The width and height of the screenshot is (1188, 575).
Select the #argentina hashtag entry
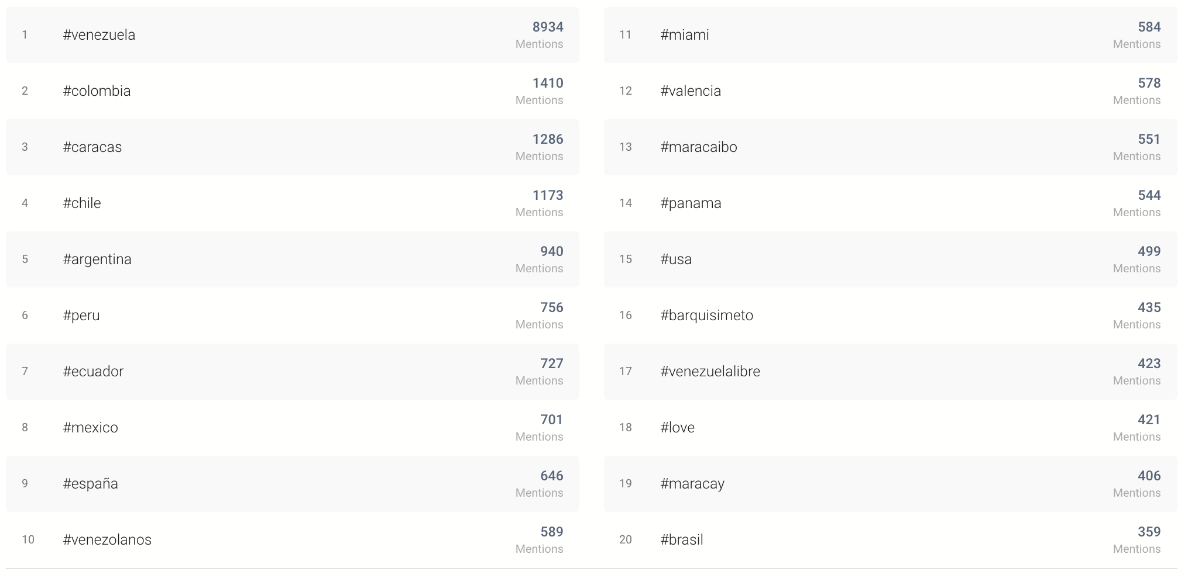pyautogui.click(x=97, y=259)
